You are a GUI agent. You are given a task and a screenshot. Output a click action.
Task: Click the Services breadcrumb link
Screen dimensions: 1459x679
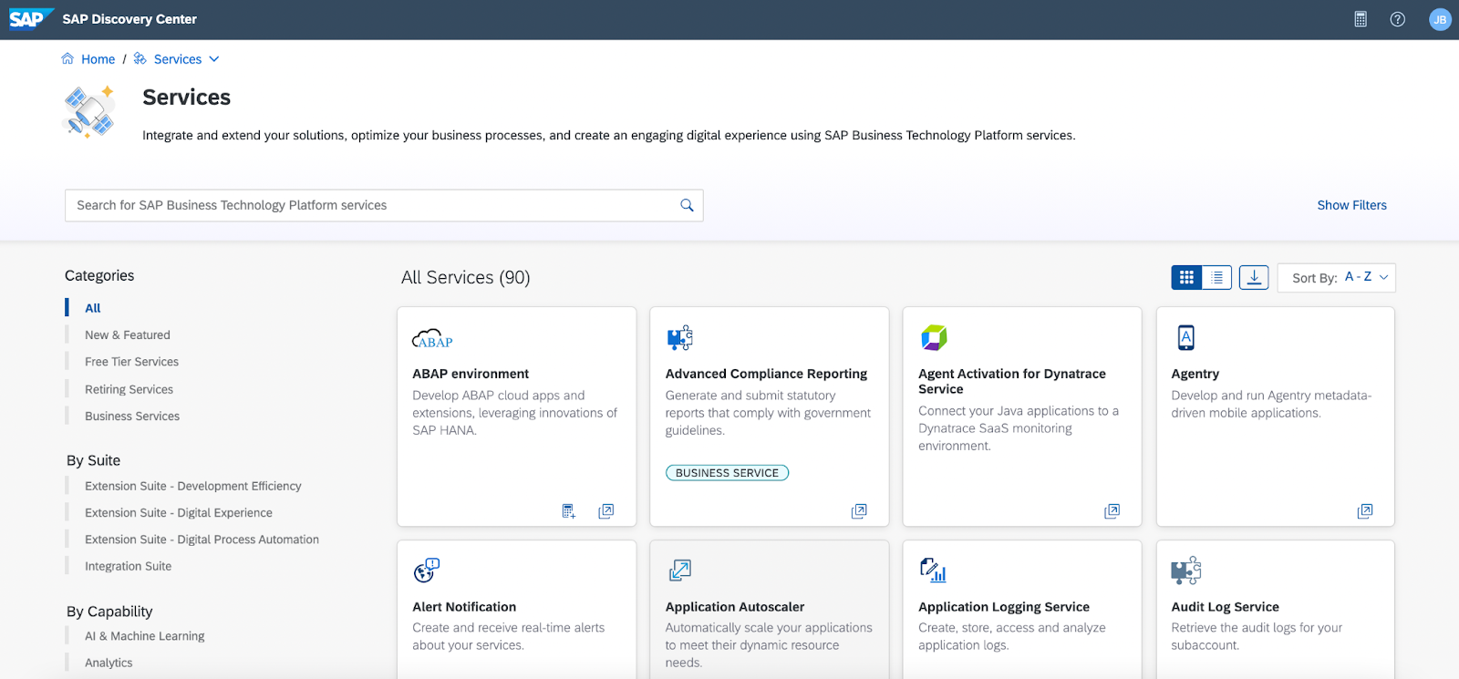tap(178, 59)
